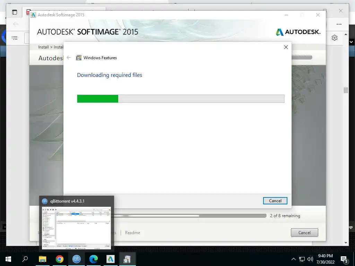Show hidden system tray icons
The image size is (355, 266).
coord(293,259)
